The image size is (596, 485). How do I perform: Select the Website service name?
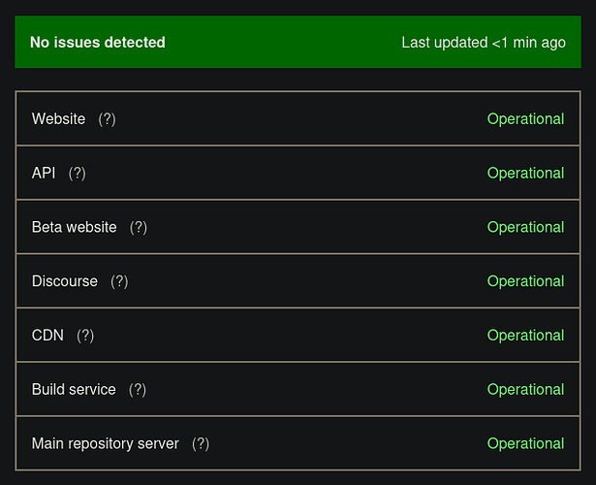pos(58,119)
